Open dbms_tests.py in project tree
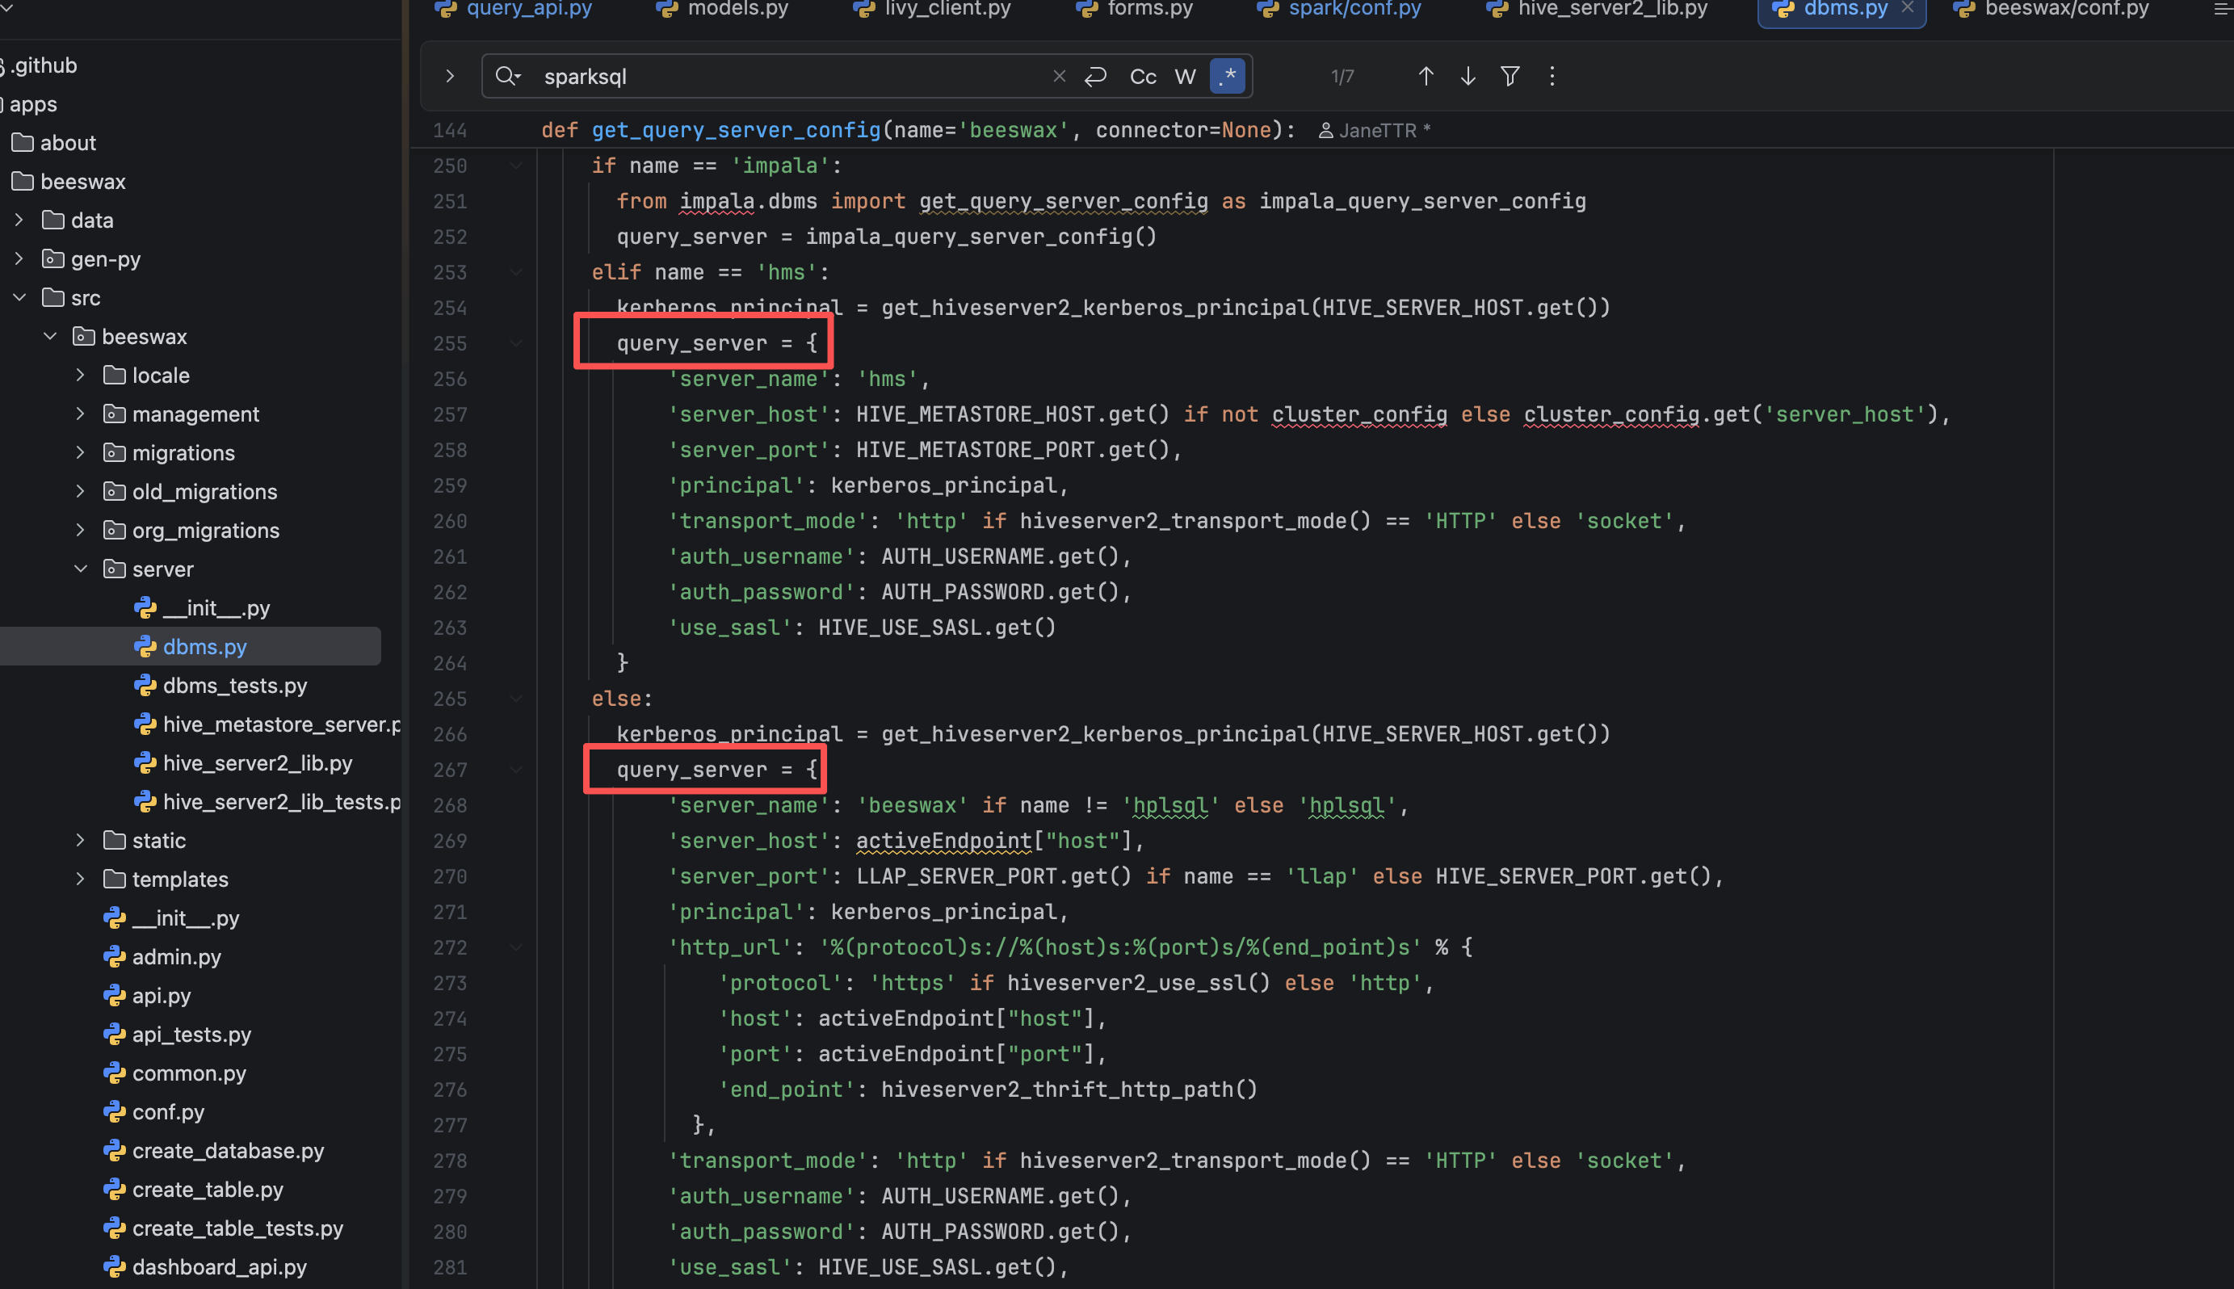Image resolution: width=2234 pixels, height=1289 pixels. [x=234, y=685]
